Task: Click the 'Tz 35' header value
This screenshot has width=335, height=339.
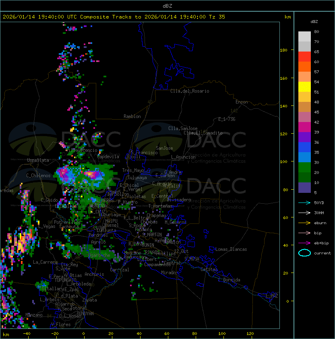Action: [217, 17]
